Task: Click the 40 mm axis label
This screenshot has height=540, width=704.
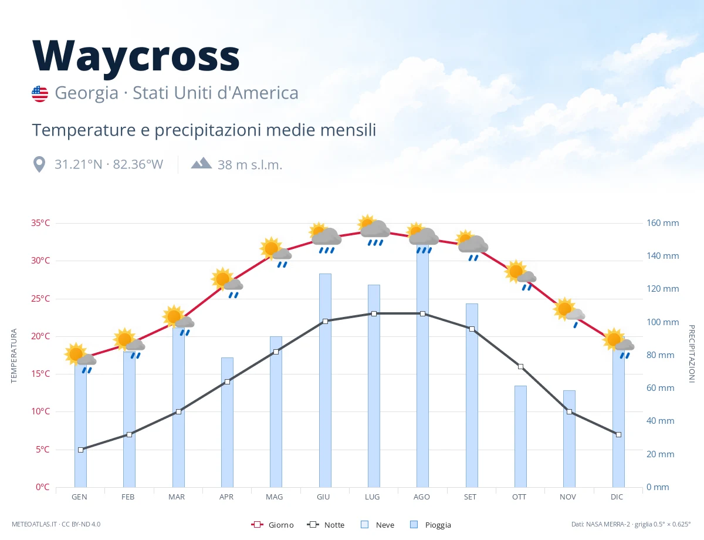Action: point(661,421)
